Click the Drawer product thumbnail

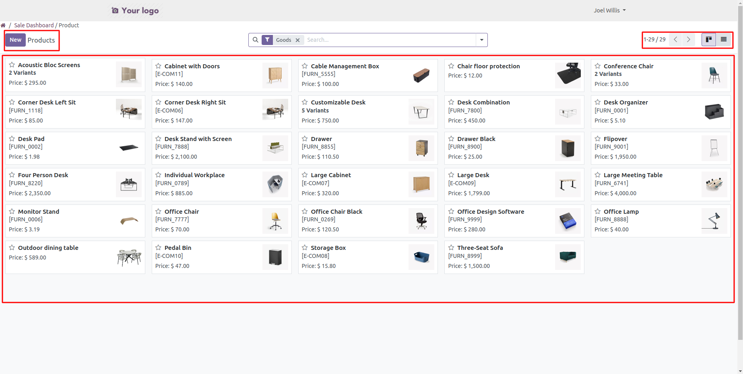tap(421, 148)
